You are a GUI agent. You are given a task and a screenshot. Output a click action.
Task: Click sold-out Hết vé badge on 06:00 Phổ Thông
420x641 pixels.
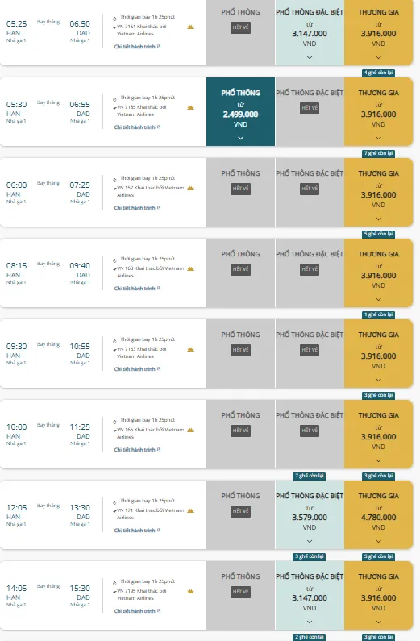tap(241, 189)
